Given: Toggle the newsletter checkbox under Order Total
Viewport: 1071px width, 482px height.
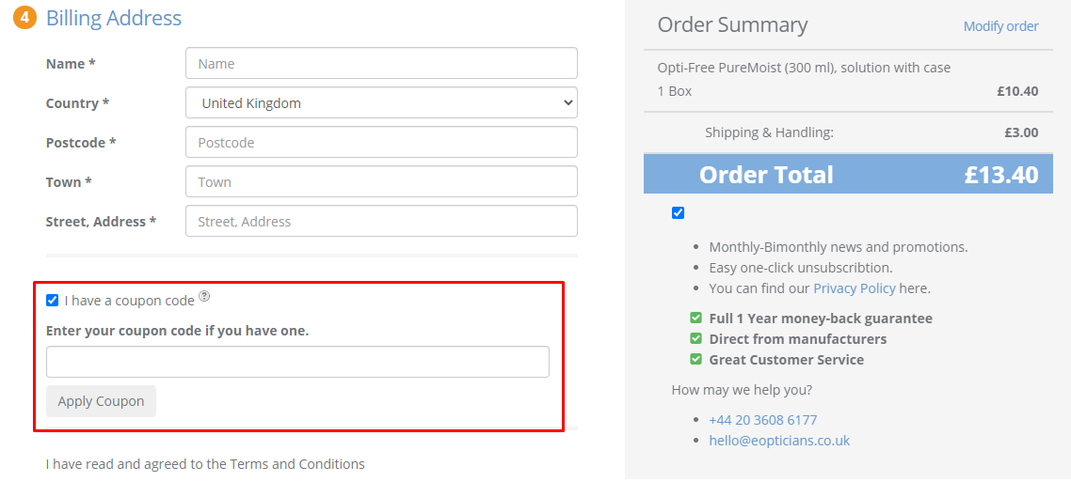Looking at the screenshot, I should pyautogui.click(x=678, y=213).
